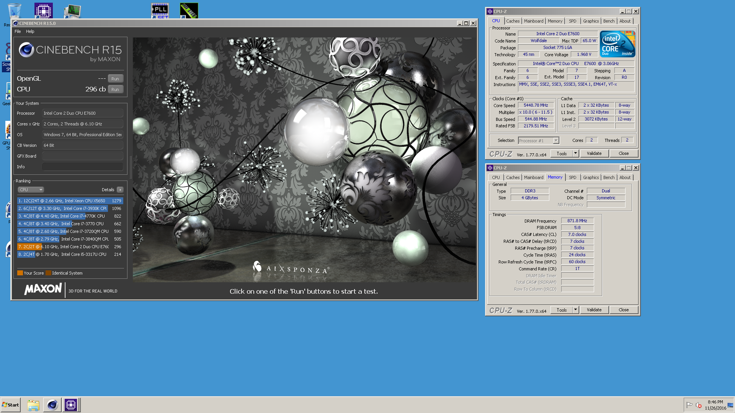Open the CPU-Z desktop shortcut icon
Screen dimensions: 735x413
coord(43,11)
